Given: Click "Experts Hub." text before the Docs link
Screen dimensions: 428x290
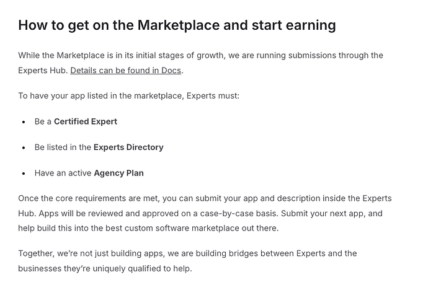Looking at the screenshot, I should tap(43, 70).
